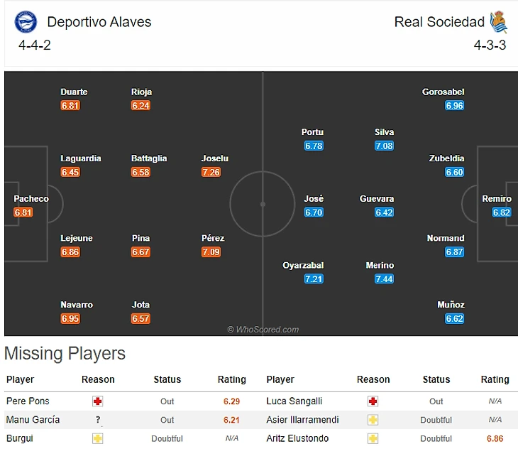Click Pere Pons red injury cross icon
The height and width of the screenshot is (449, 518).
click(97, 401)
